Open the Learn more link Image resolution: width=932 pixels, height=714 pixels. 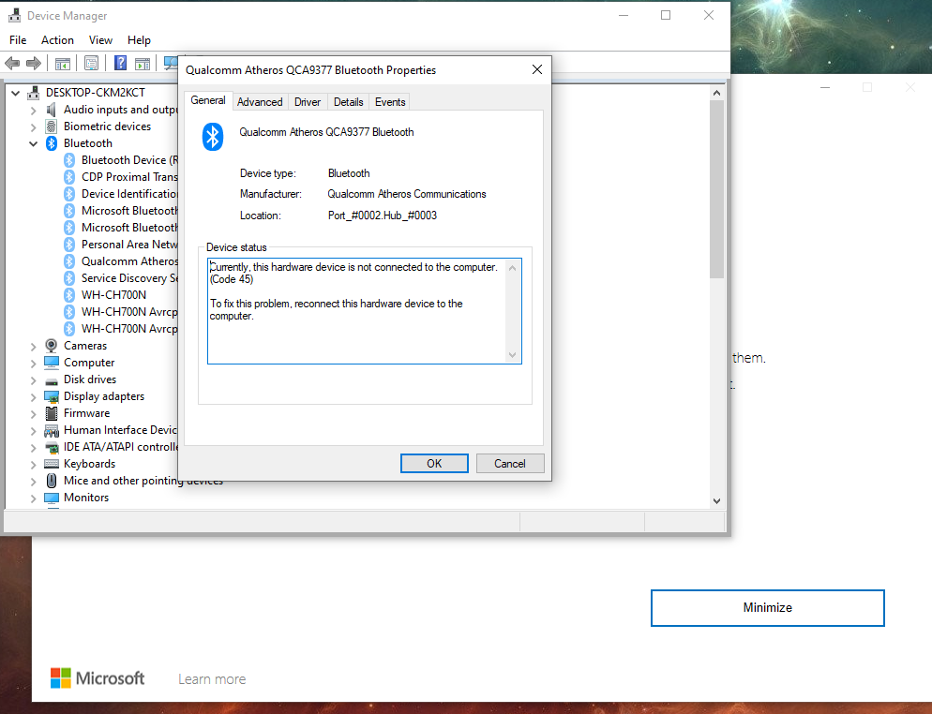pyautogui.click(x=212, y=679)
